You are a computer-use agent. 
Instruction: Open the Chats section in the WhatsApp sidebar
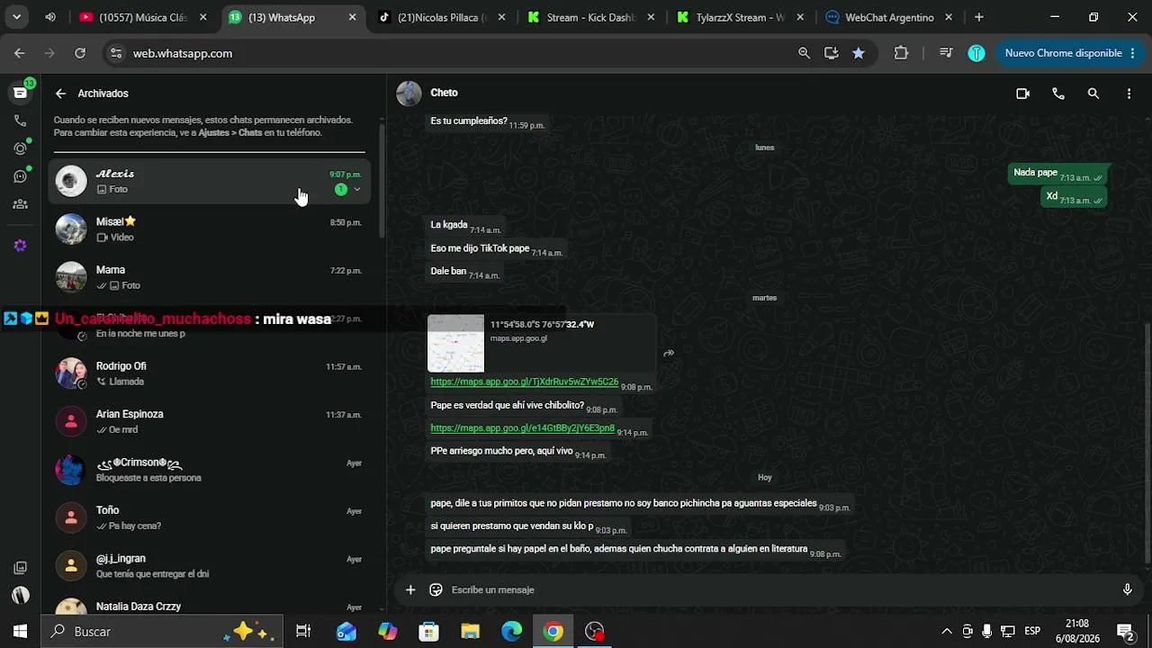click(x=20, y=93)
